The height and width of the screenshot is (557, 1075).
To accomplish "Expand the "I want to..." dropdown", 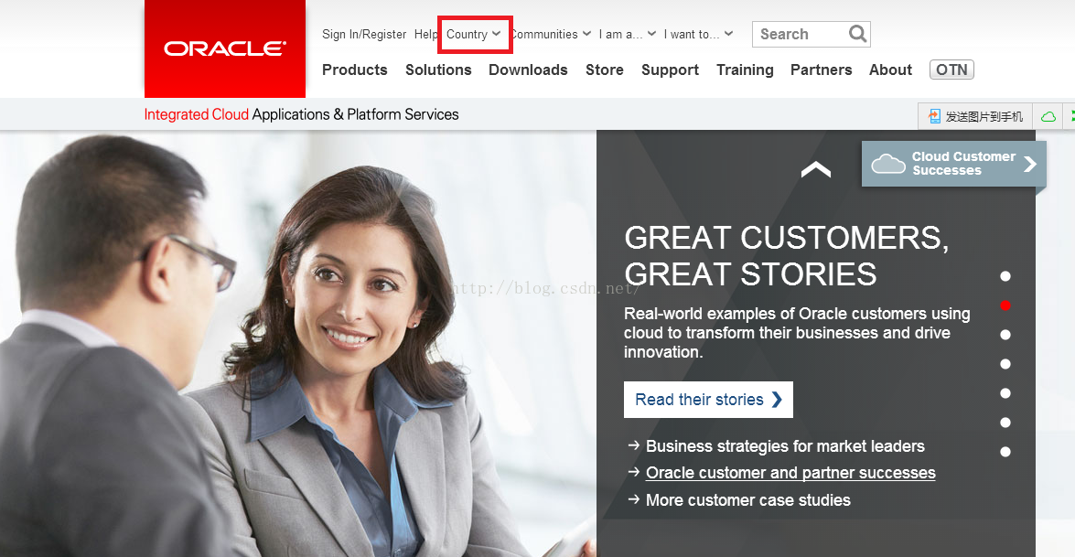I will 698,34.
